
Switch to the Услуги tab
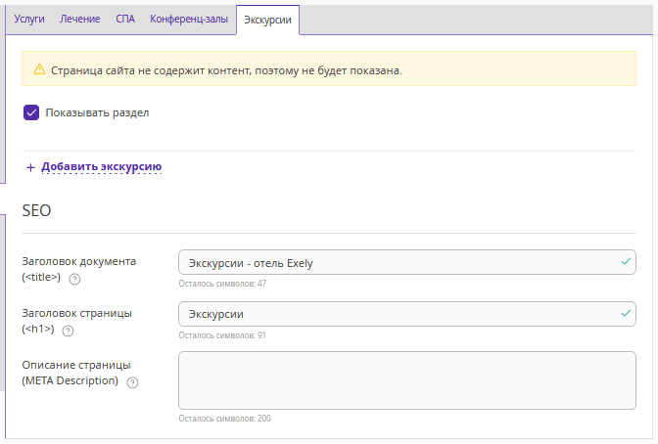click(x=29, y=19)
